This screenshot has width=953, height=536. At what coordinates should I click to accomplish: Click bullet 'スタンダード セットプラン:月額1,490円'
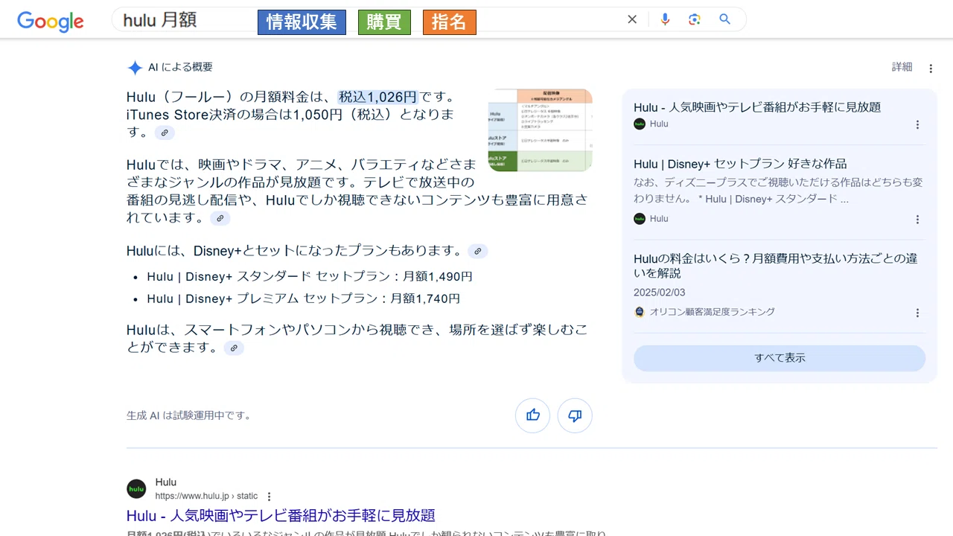pyautogui.click(x=310, y=276)
